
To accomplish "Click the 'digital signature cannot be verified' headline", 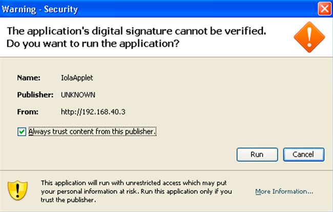I will pyautogui.click(x=136, y=31).
